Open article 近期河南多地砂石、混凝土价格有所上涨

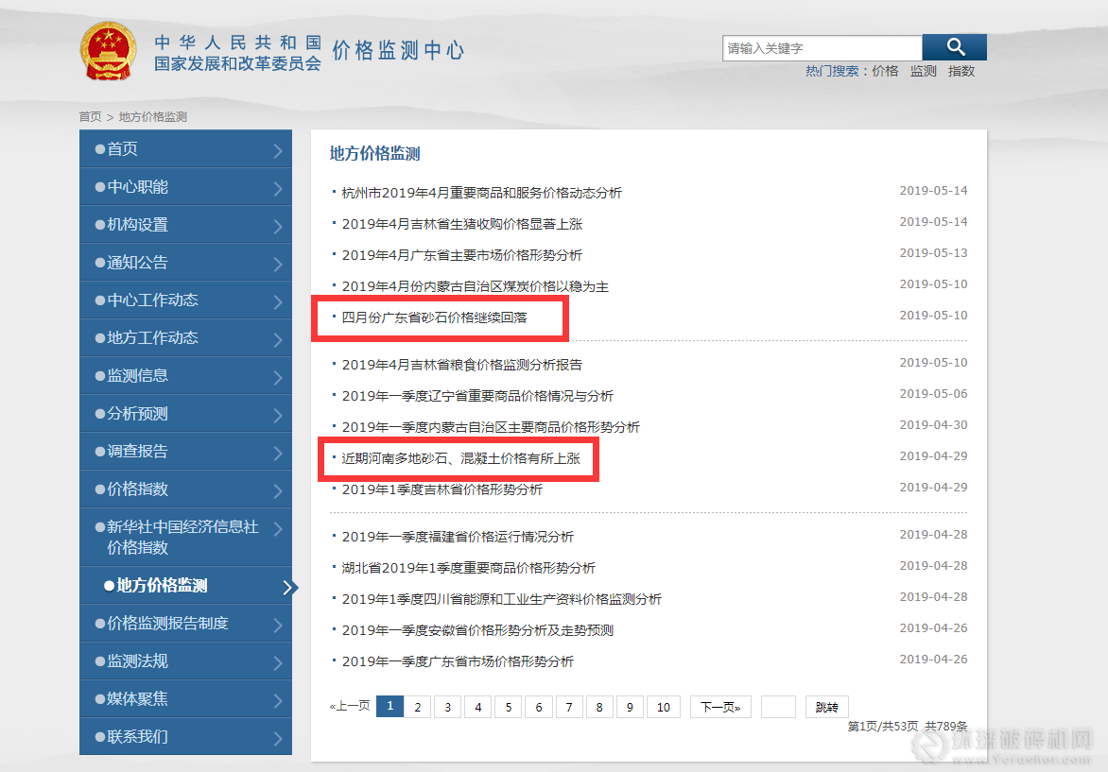(x=460, y=458)
